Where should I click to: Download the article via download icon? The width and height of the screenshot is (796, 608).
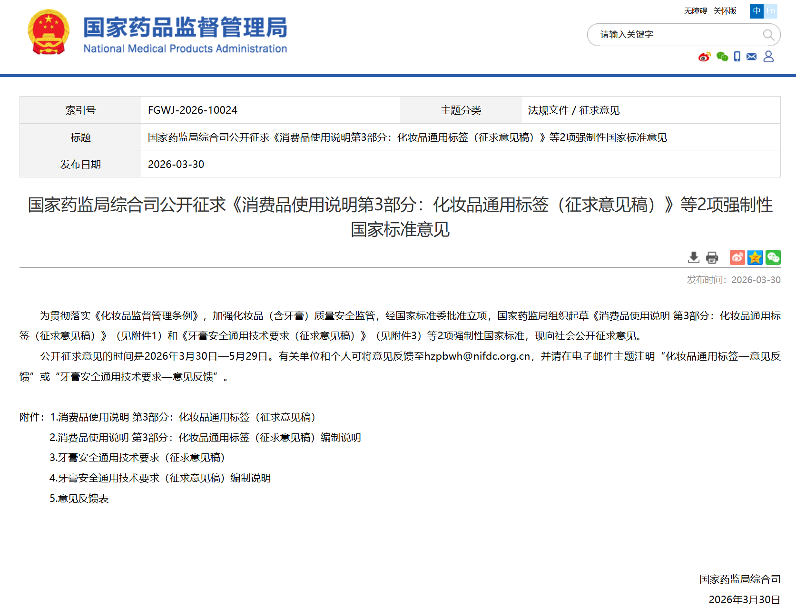pyautogui.click(x=694, y=257)
